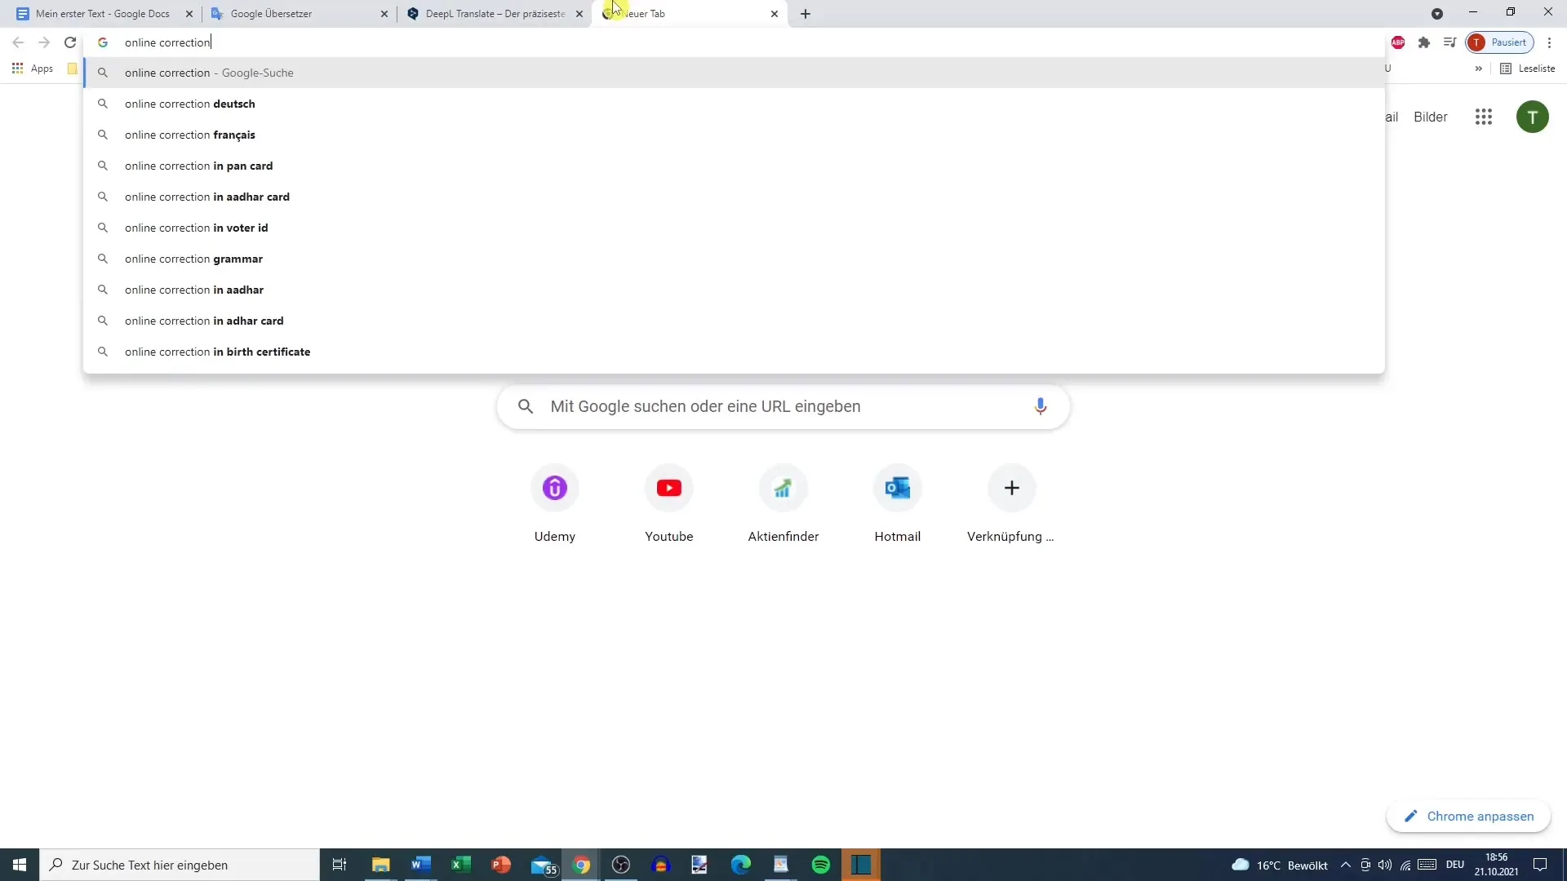The image size is (1567, 881).
Task: Click the Leseliste toggle button
Action: click(1531, 68)
